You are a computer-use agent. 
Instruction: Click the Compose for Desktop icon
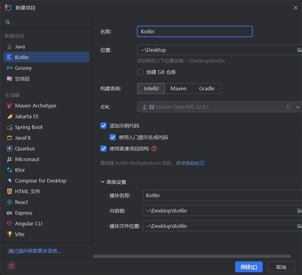pyautogui.click(x=10, y=181)
